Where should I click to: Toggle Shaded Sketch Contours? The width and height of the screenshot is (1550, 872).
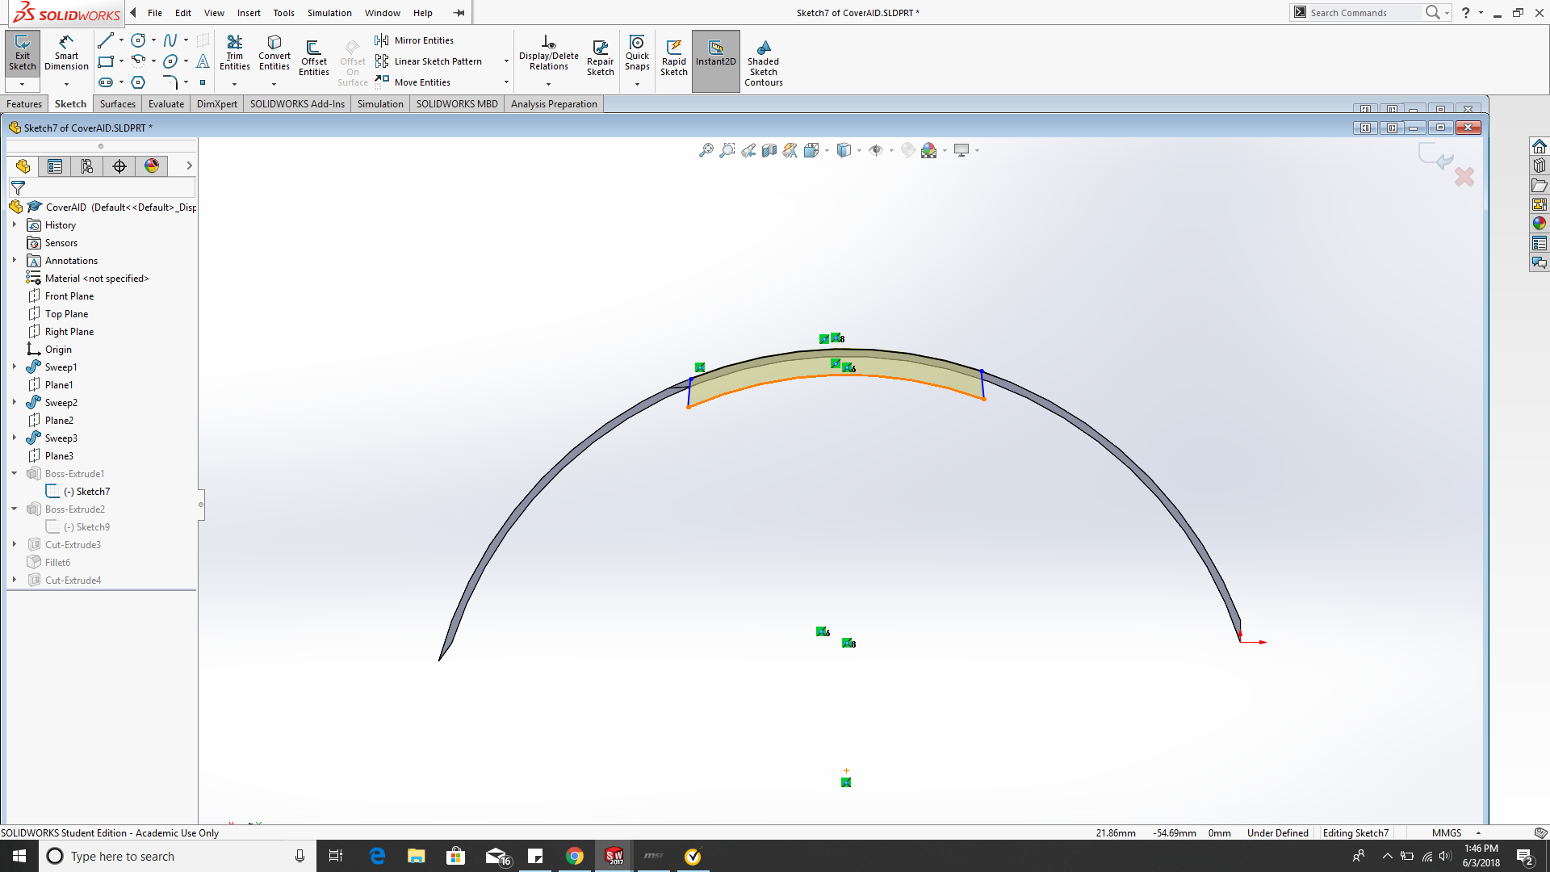pos(763,63)
